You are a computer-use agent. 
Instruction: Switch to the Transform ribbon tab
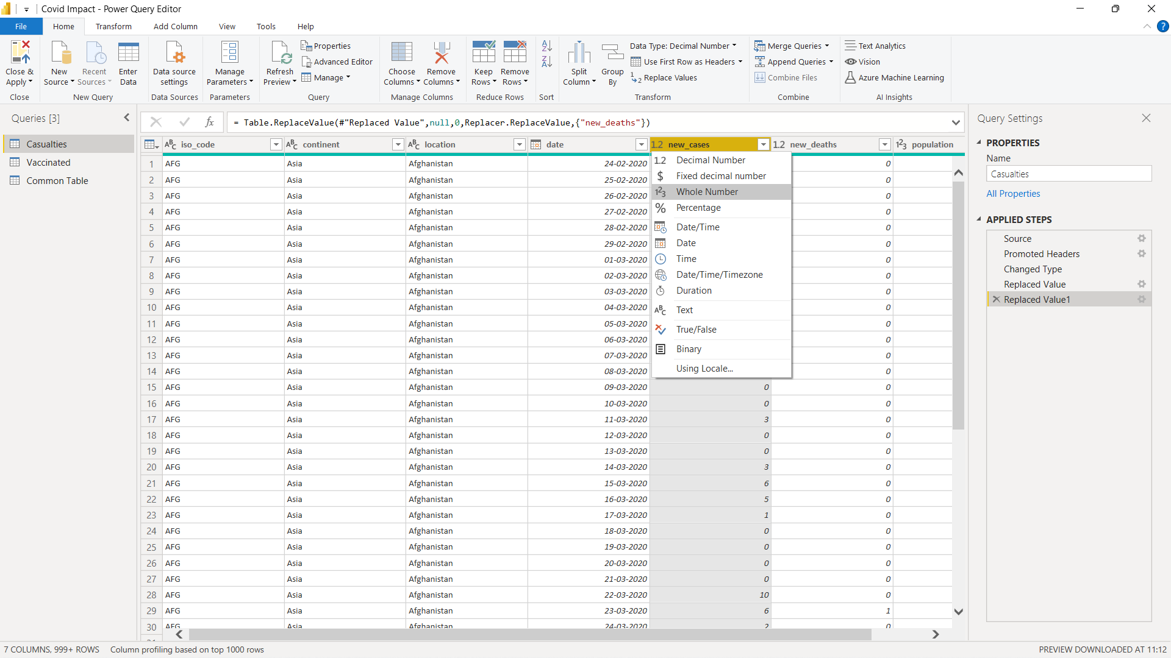(x=113, y=26)
